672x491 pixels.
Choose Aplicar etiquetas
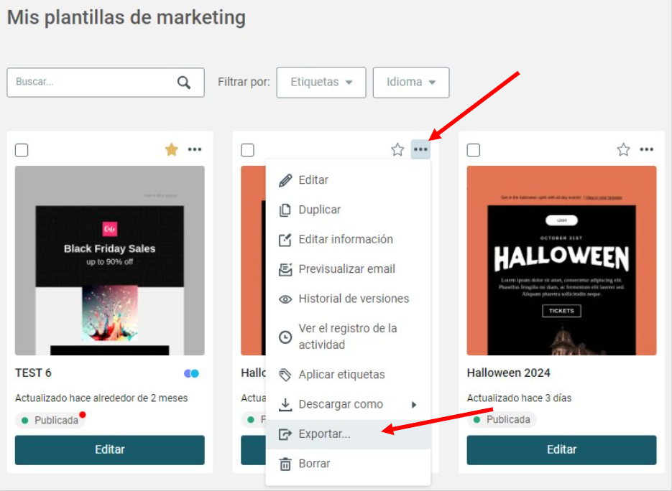pyautogui.click(x=348, y=375)
